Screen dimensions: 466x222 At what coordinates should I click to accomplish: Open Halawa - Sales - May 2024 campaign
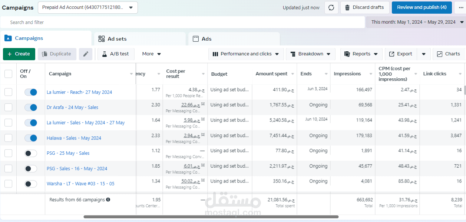[74, 138]
